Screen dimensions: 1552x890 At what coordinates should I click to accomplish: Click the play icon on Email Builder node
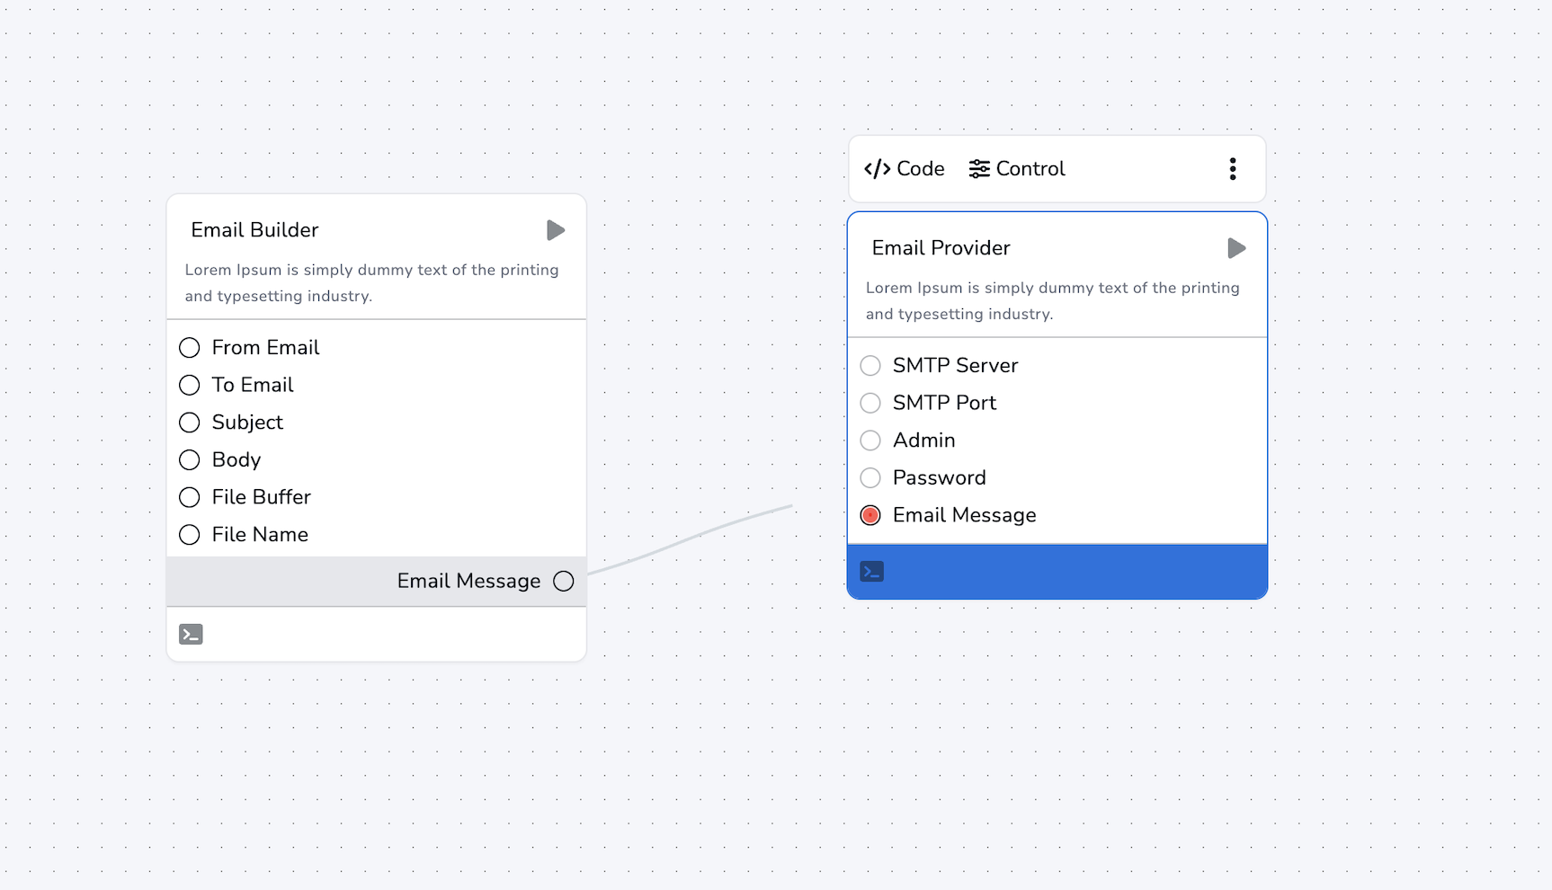555,230
